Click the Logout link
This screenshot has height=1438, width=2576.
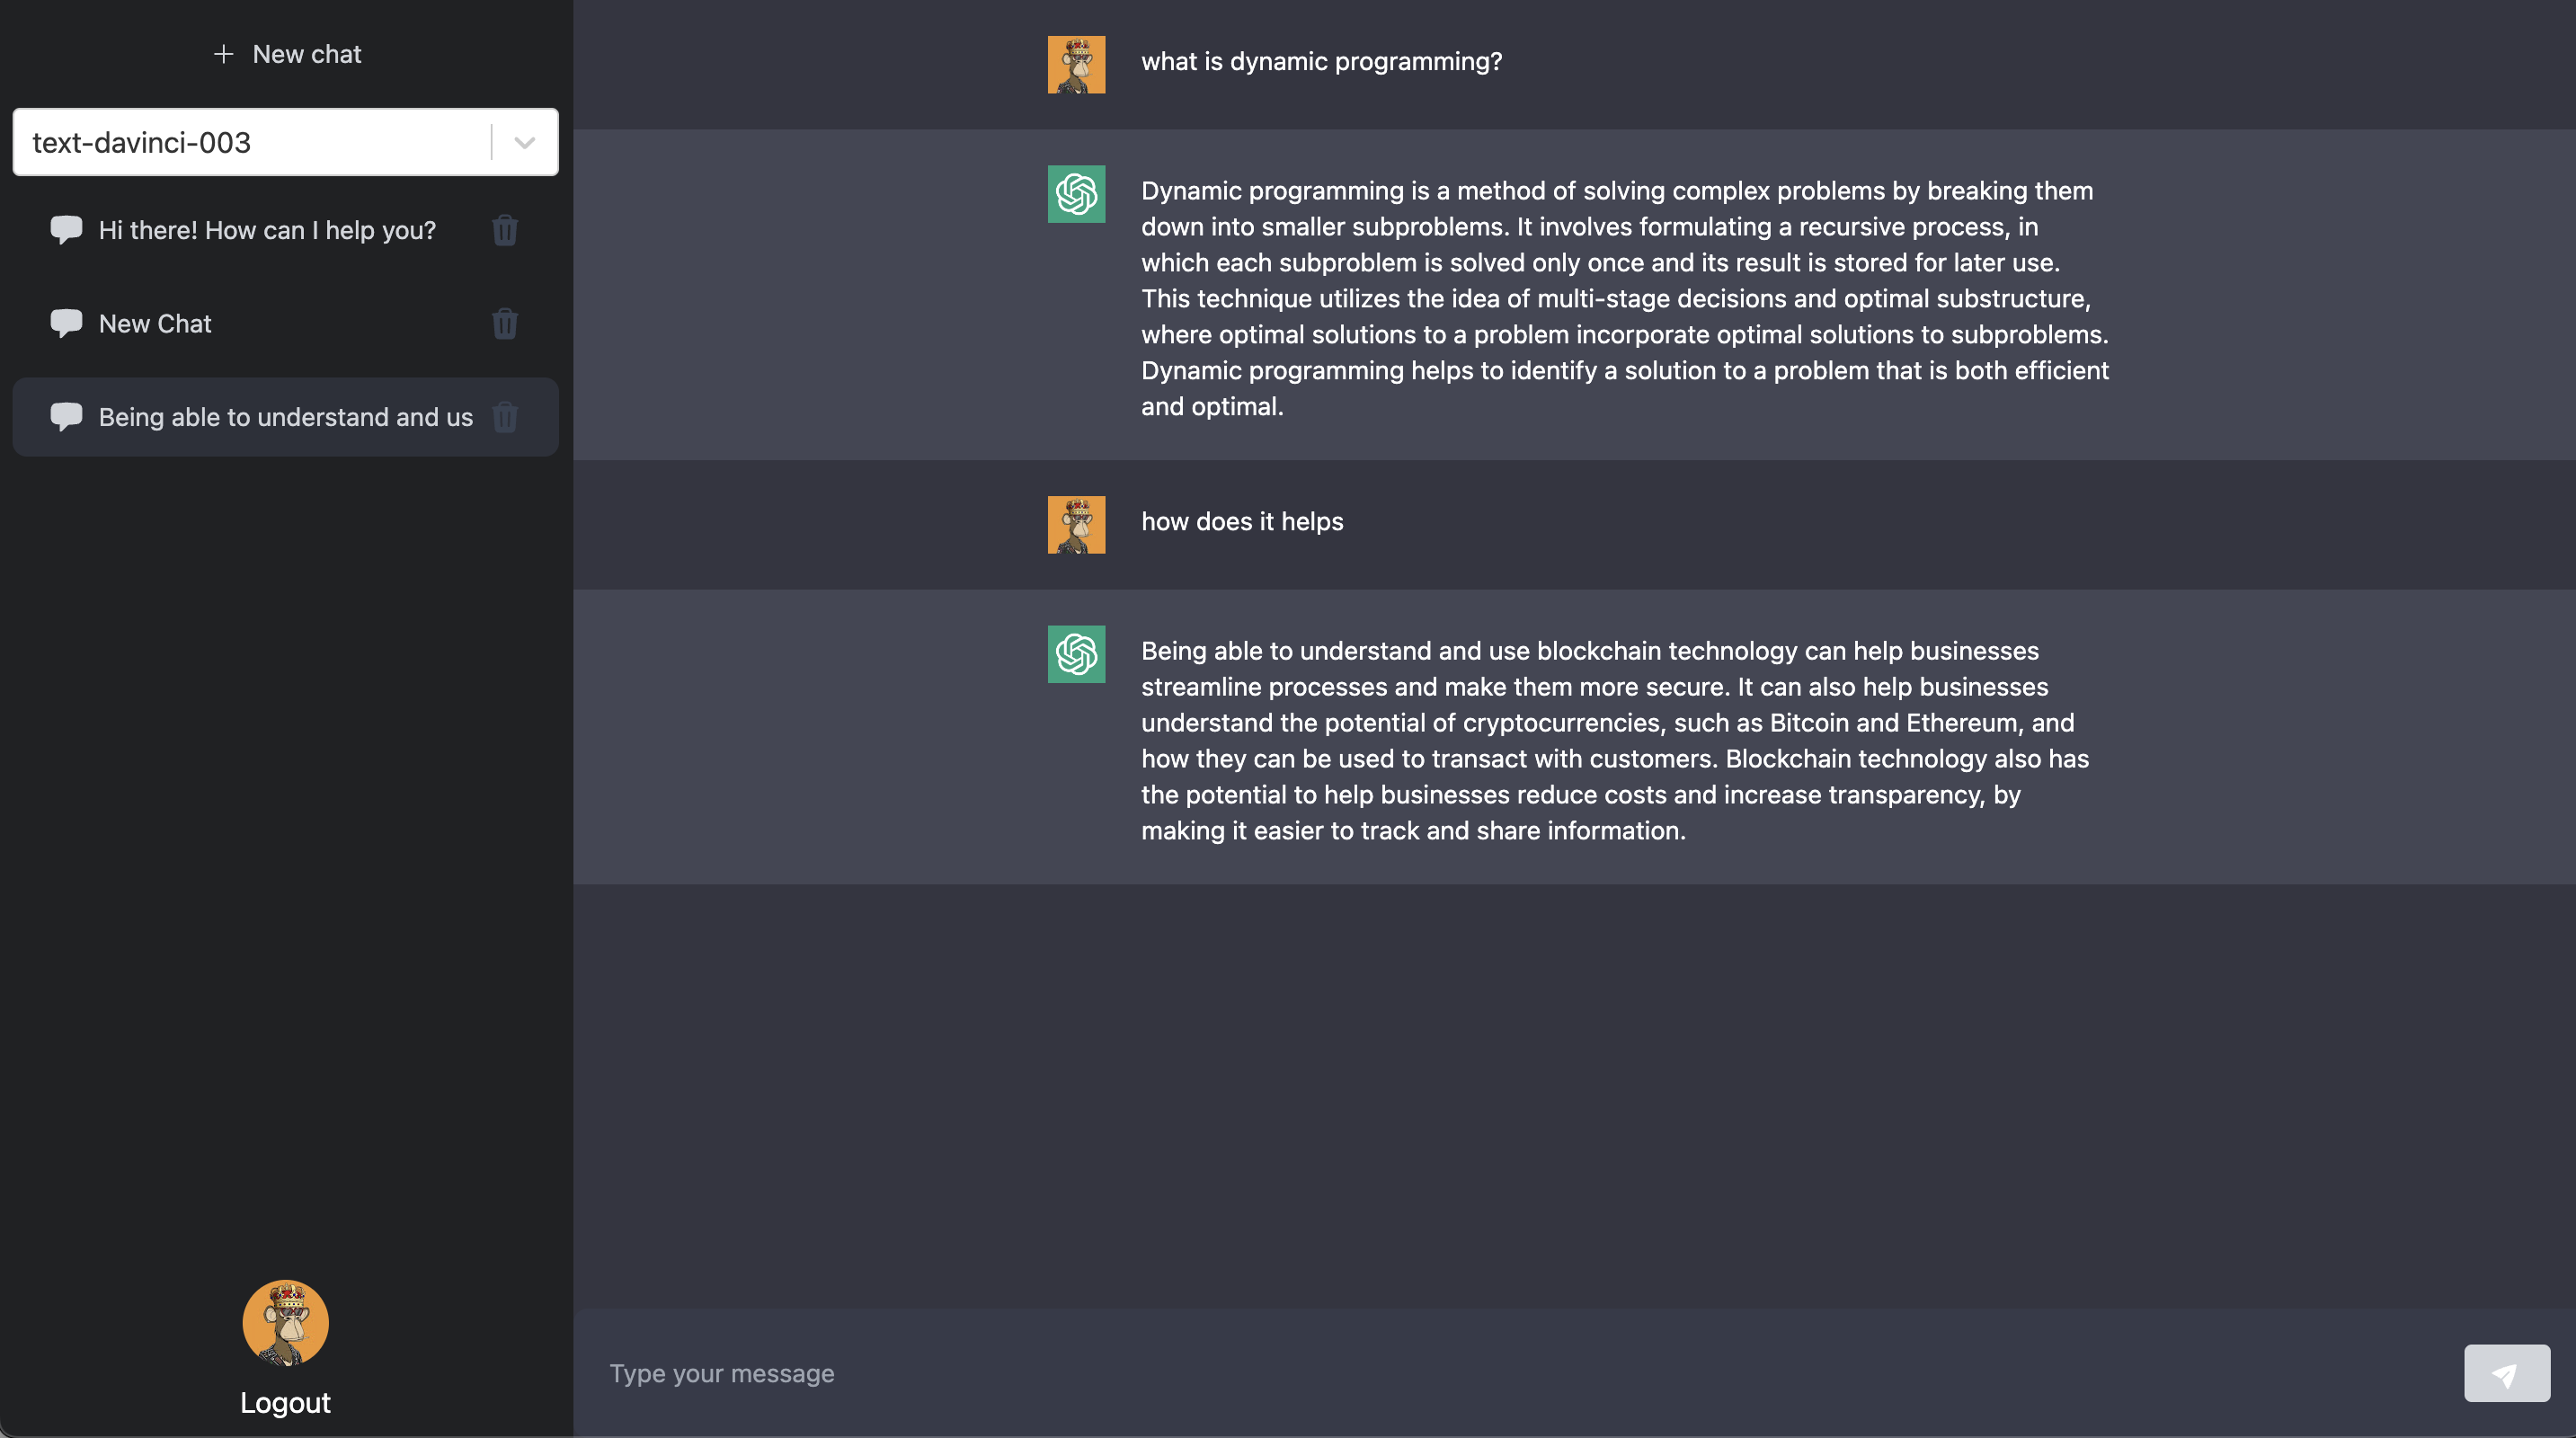[x=285, y=1402]
